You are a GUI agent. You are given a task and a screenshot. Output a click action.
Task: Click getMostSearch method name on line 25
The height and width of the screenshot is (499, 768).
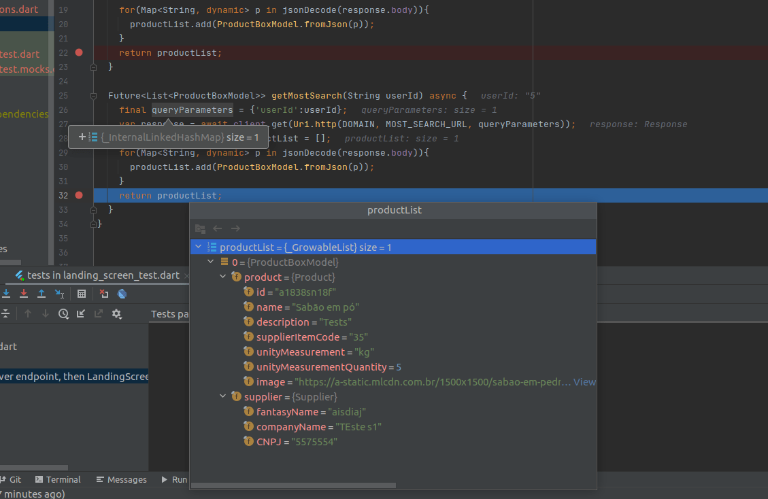[x=307, y=96]
